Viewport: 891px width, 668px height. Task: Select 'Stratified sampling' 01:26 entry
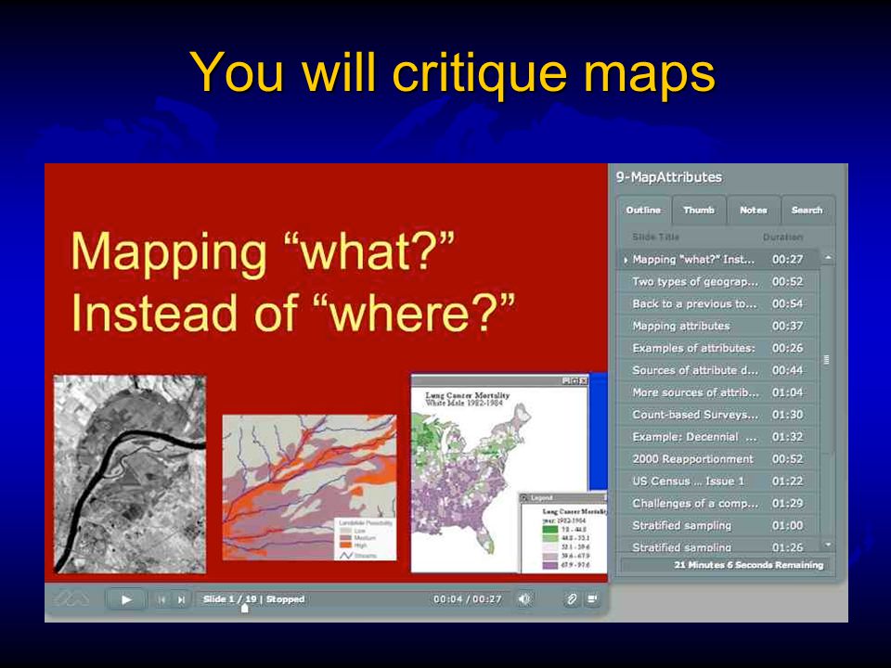(x=718, y=546)
